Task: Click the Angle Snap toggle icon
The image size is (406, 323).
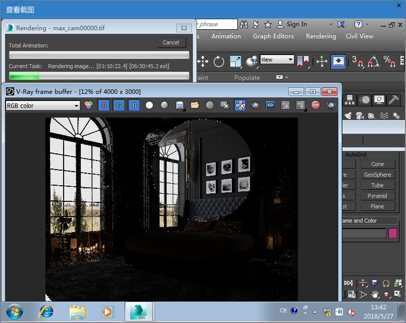Action: 373,62
